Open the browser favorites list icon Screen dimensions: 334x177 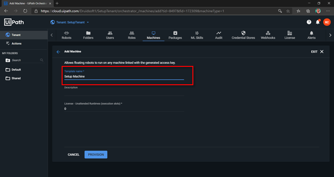pyautogui.click(x=298, y=11)
